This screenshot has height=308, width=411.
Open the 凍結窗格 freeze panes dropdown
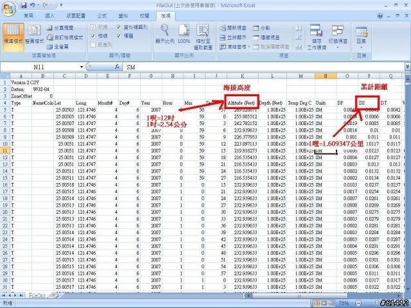(x=234, y=47)
